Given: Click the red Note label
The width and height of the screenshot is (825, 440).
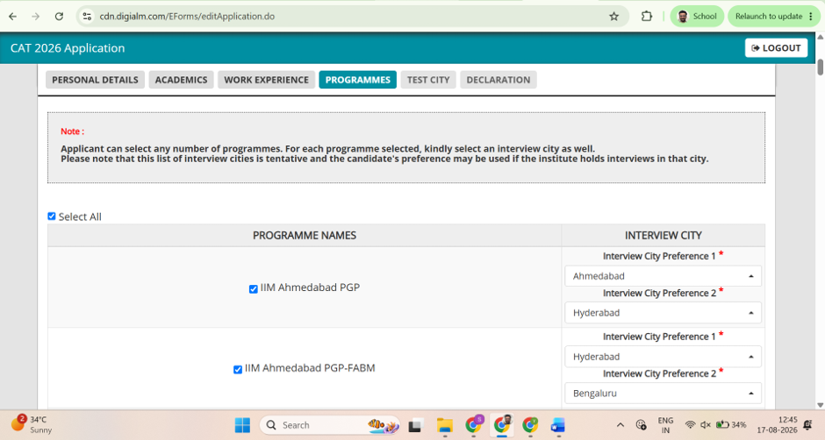Looking at the screenshot, I should (72, 131).
